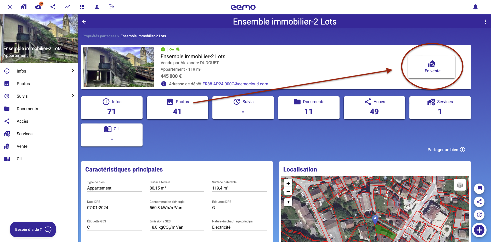
Task: Select Vente in the sidebar menu
Action: tap(22, 146)
